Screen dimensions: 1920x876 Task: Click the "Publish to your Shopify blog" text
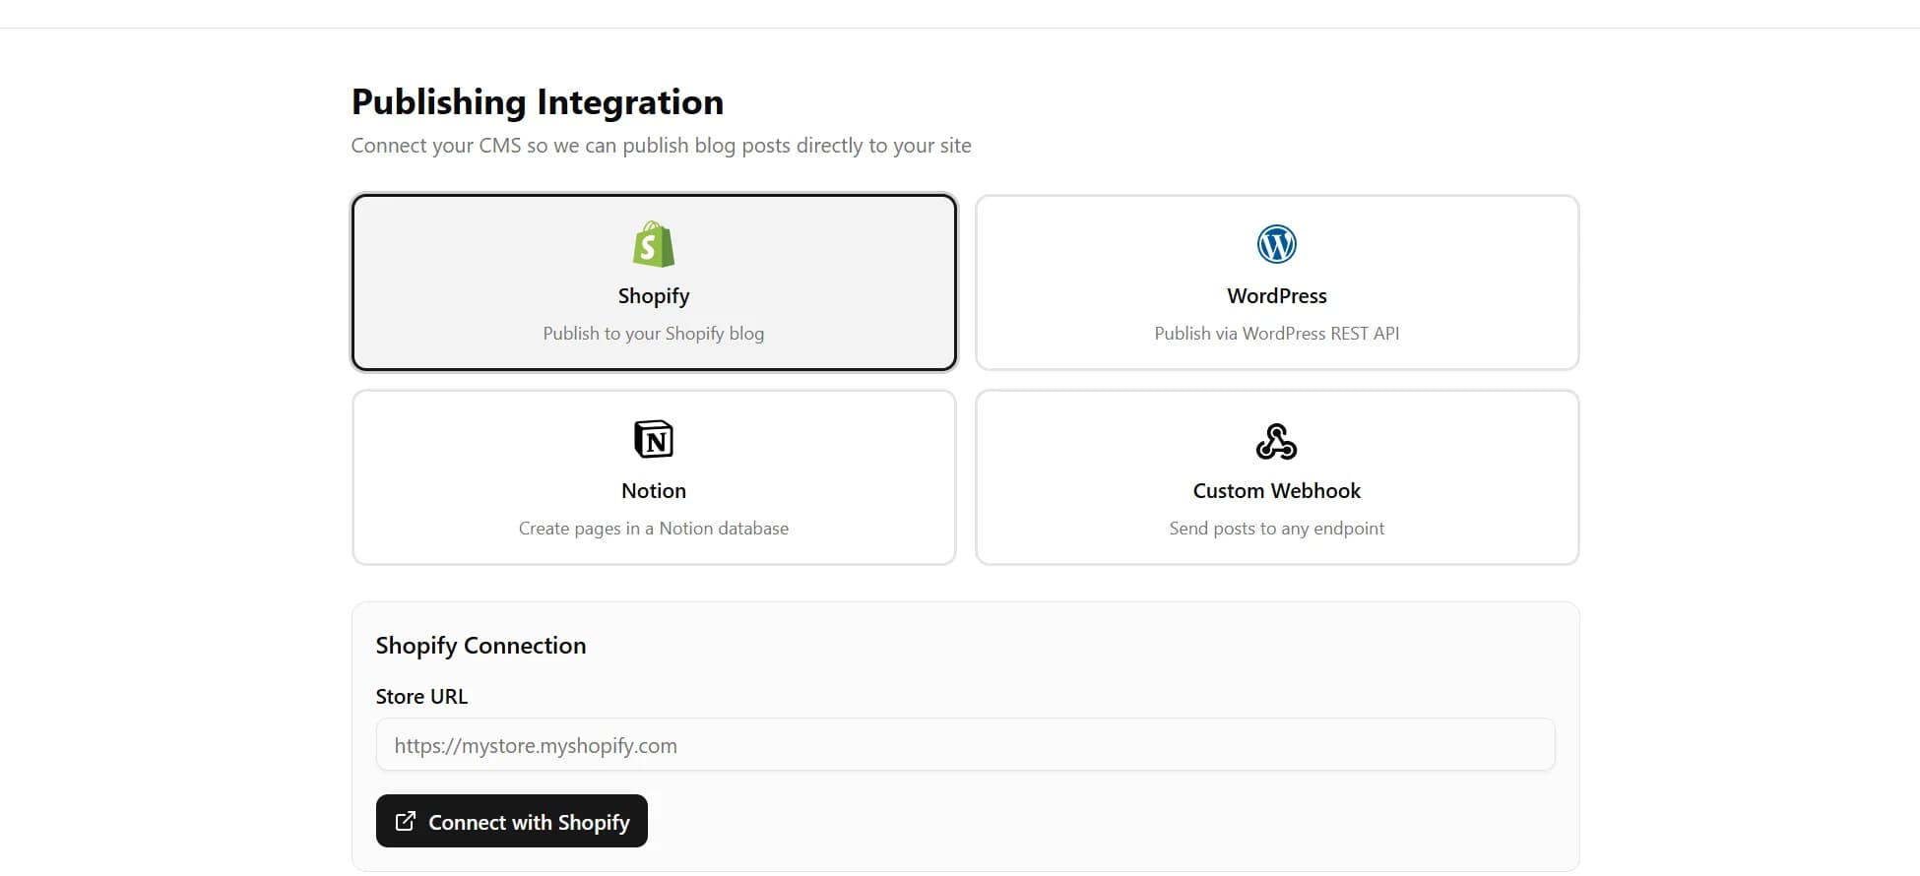tap(654, 334)
